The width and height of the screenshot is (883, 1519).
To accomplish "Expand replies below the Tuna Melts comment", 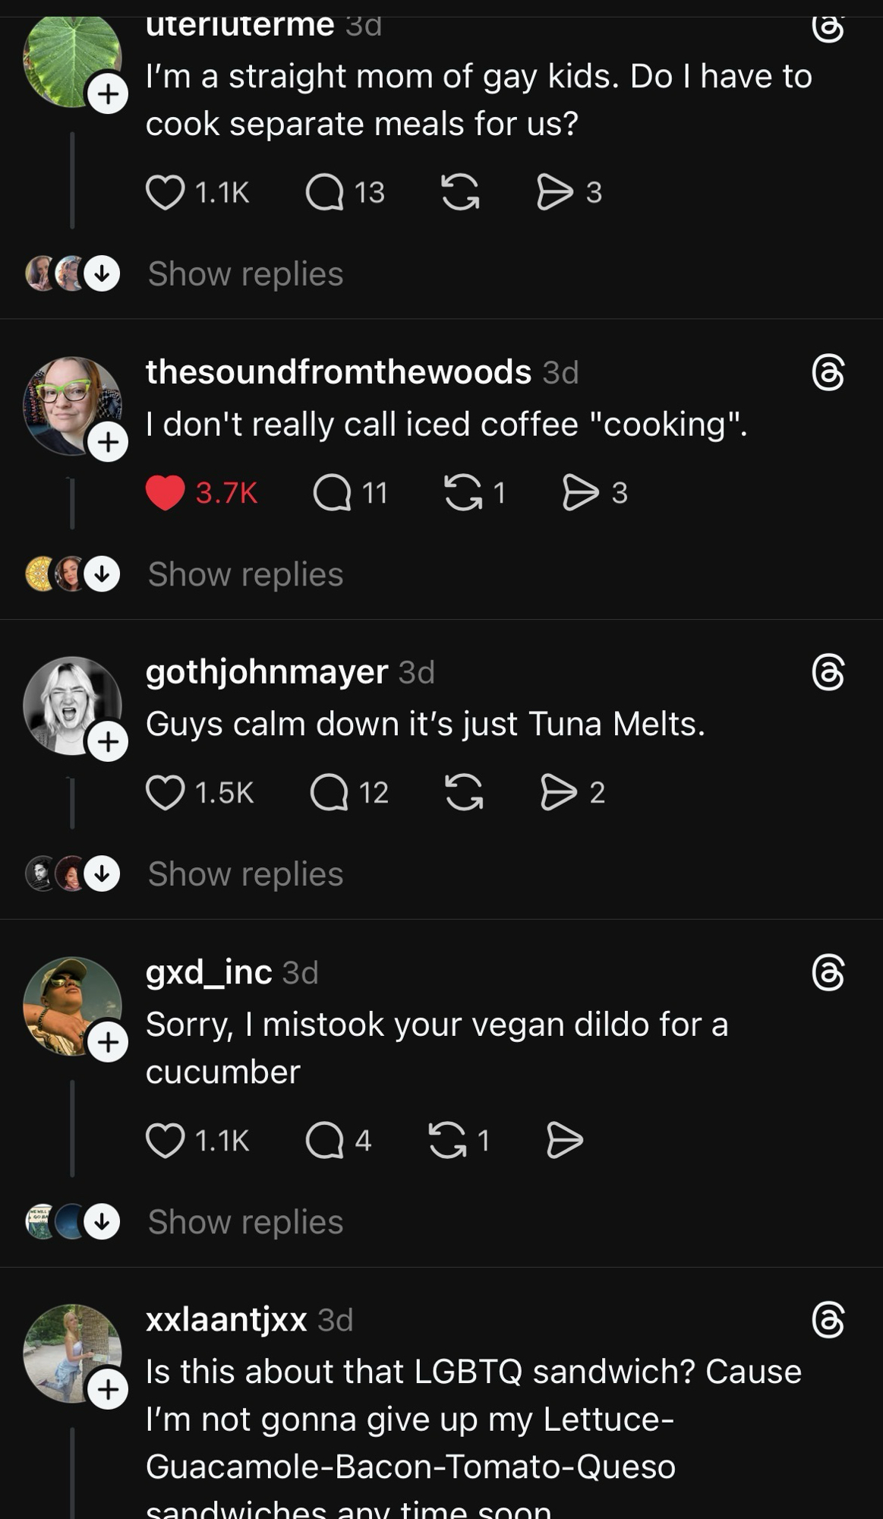I will coord(245,874).
